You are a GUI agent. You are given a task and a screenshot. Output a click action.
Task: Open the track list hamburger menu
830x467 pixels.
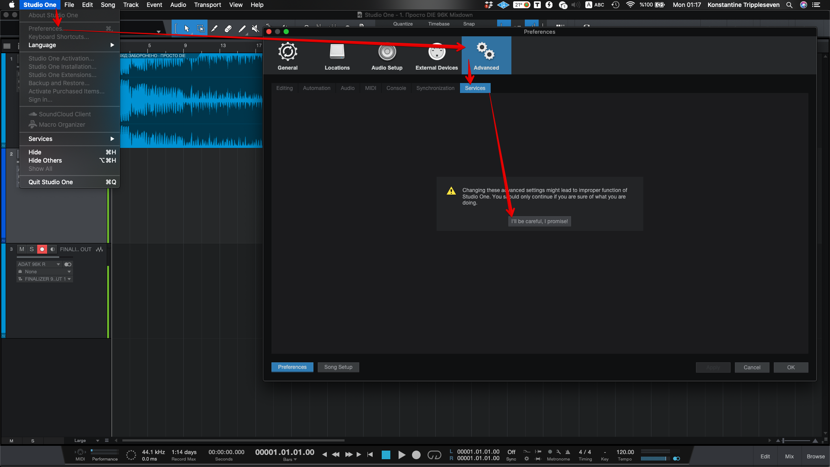point(7,46)
